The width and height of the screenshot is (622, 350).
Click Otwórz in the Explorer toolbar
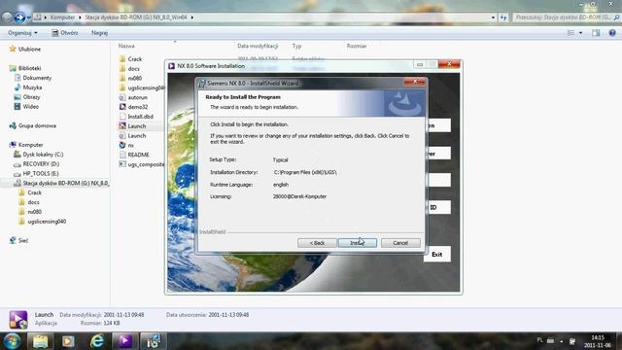65,33
